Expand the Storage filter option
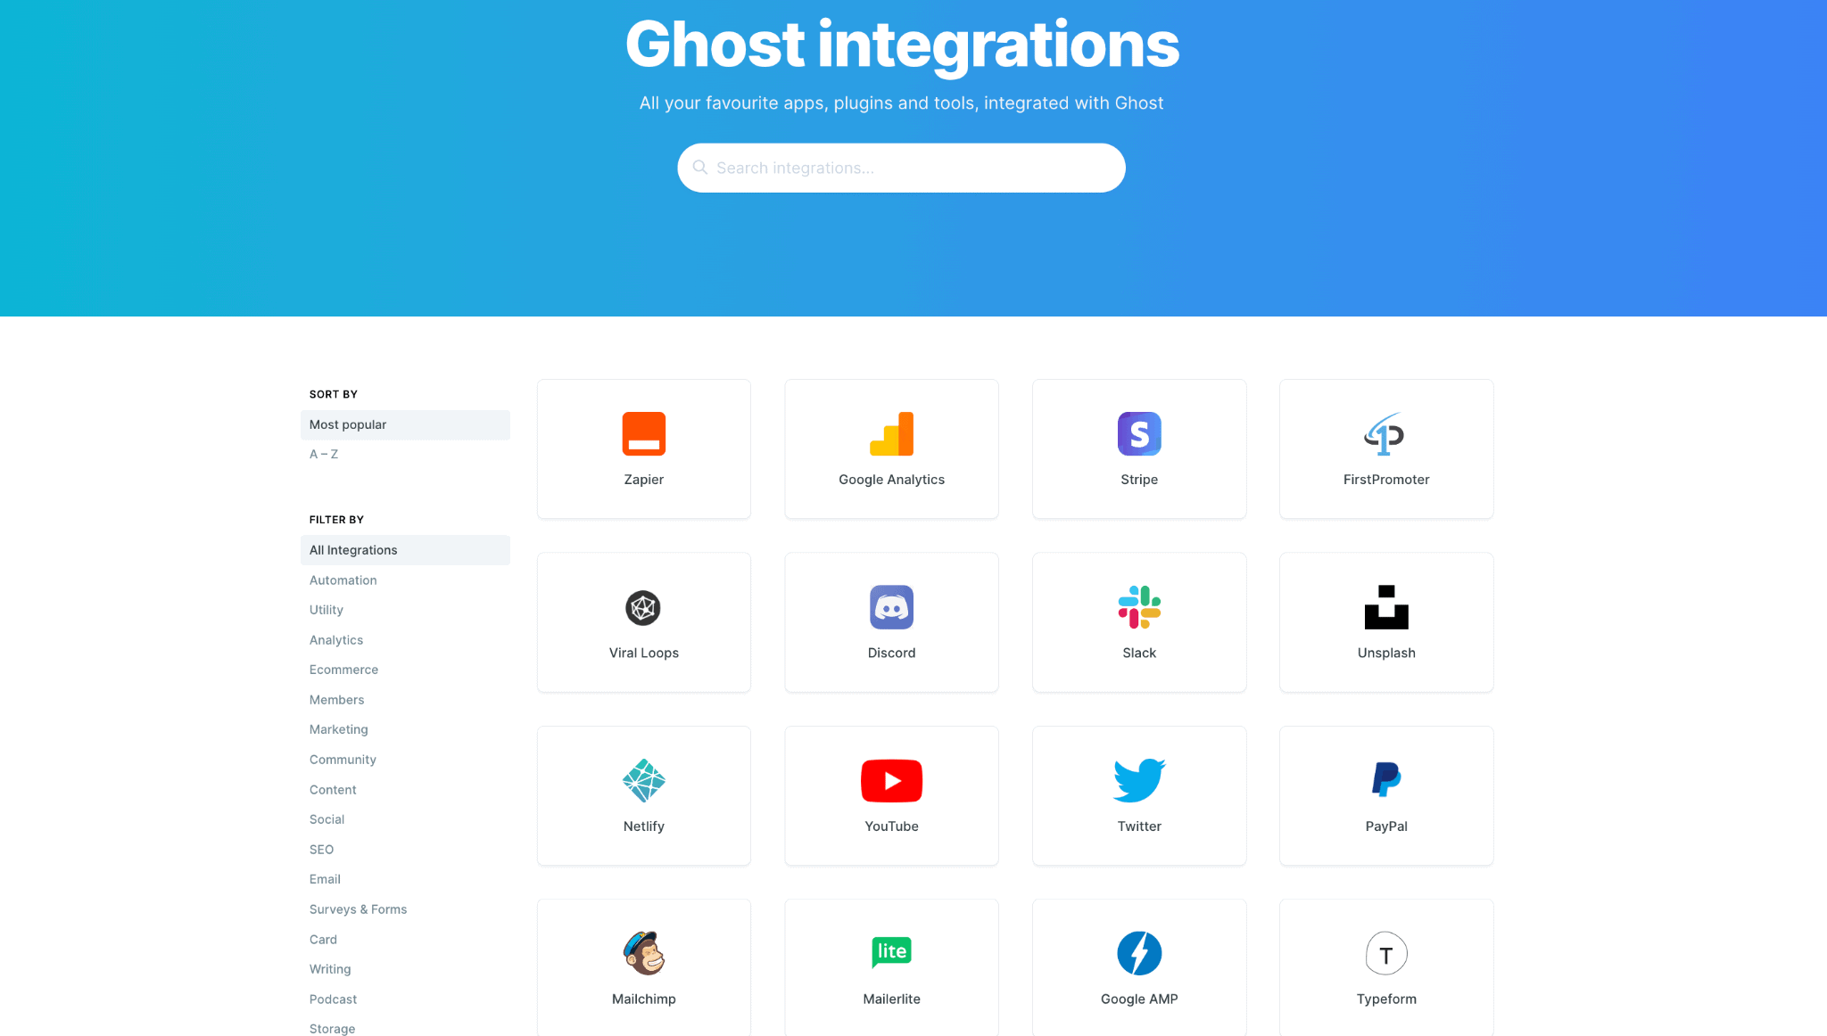Viewport: 1827px width, 1036px height. (x=333, y=1029)
